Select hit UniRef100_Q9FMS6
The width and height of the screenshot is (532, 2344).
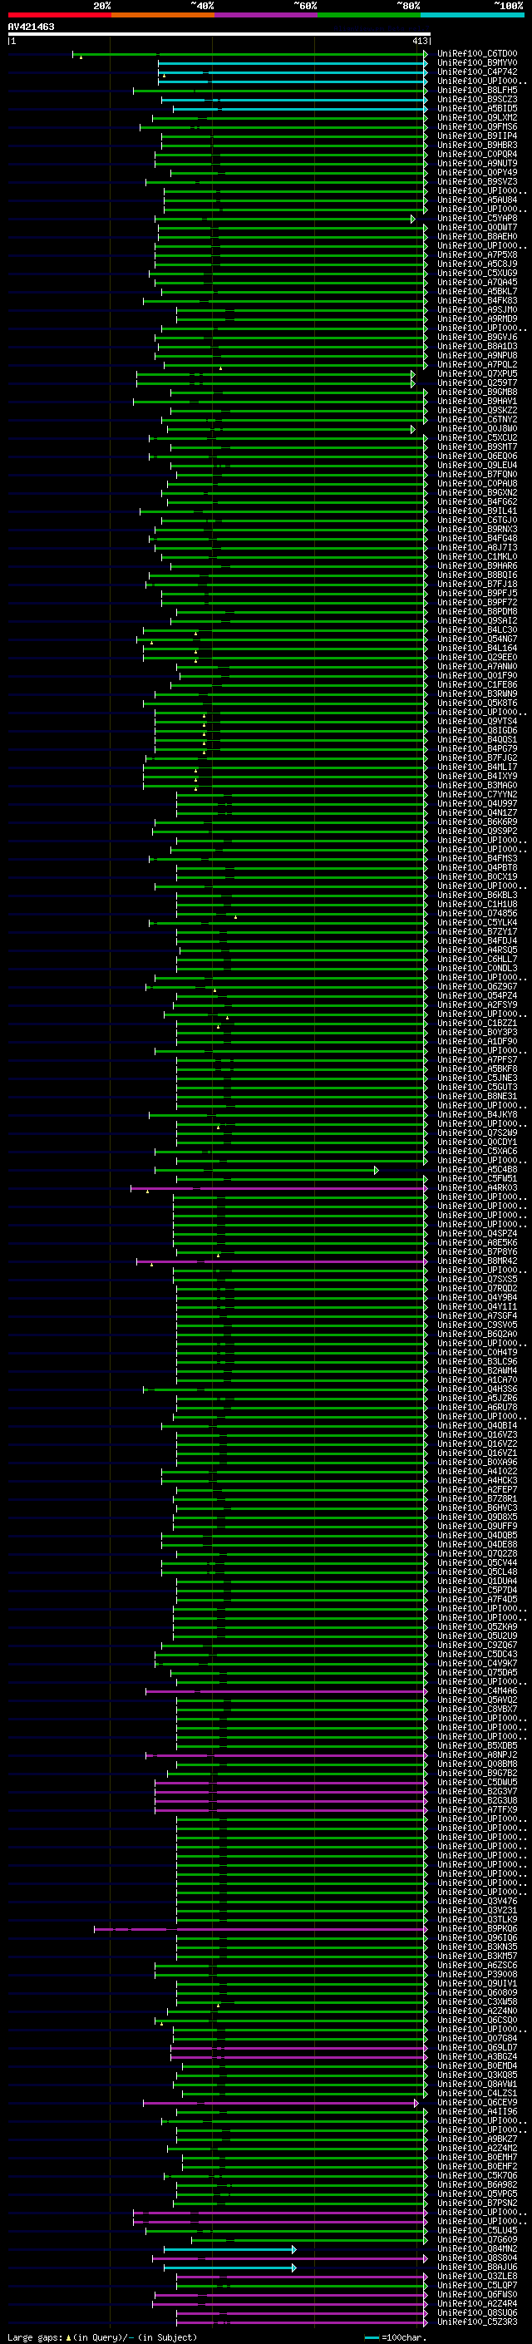tap(476, 126)
